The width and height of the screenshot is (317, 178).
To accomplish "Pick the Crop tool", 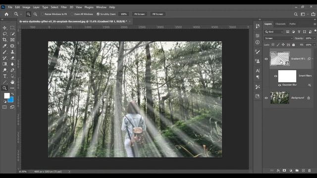I will coord(4,40).
